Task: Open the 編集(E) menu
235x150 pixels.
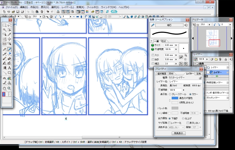Action: (24, 7)
